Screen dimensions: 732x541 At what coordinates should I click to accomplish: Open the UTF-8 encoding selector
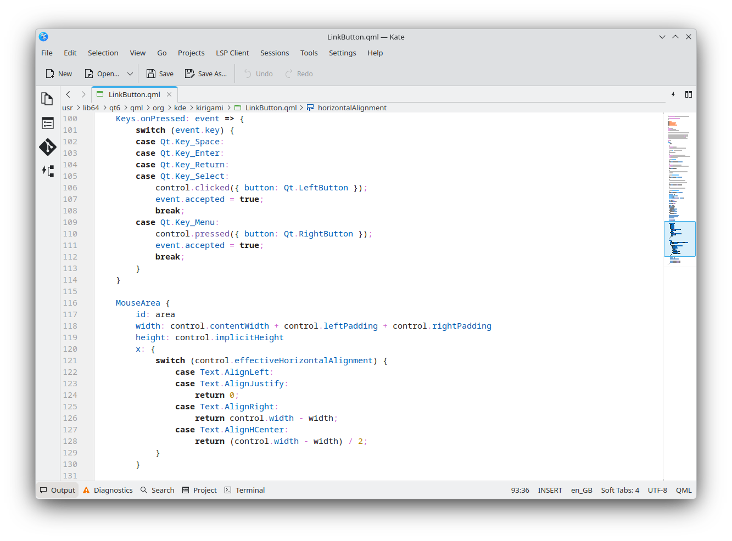(x=657, y=490)
